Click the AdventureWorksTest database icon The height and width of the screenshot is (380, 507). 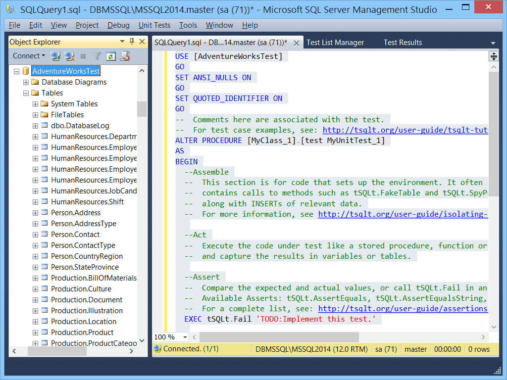point(26,71)
